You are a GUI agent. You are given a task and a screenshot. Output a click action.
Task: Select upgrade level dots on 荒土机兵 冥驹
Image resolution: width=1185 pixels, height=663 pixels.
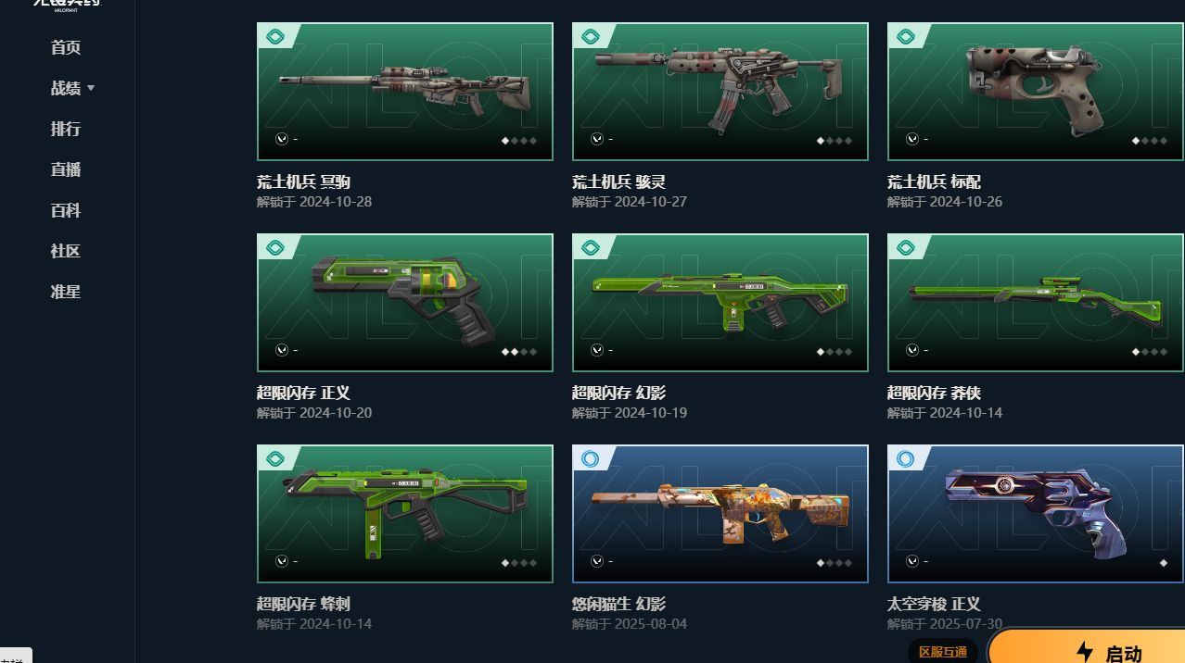[x=519, y=141]
